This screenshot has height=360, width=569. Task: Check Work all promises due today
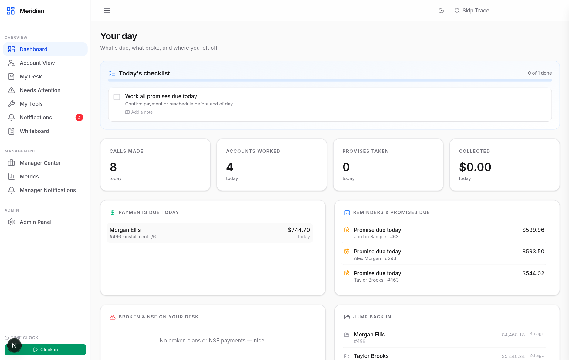(117, 97)
